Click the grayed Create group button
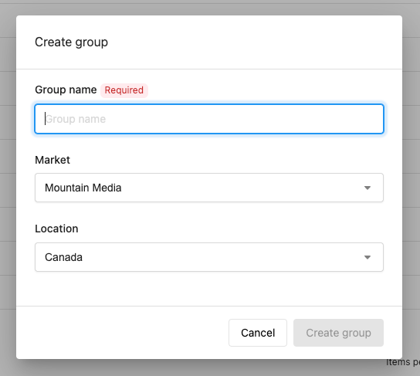The width and height of the screenshot is (420, 376). coord(338,333)
